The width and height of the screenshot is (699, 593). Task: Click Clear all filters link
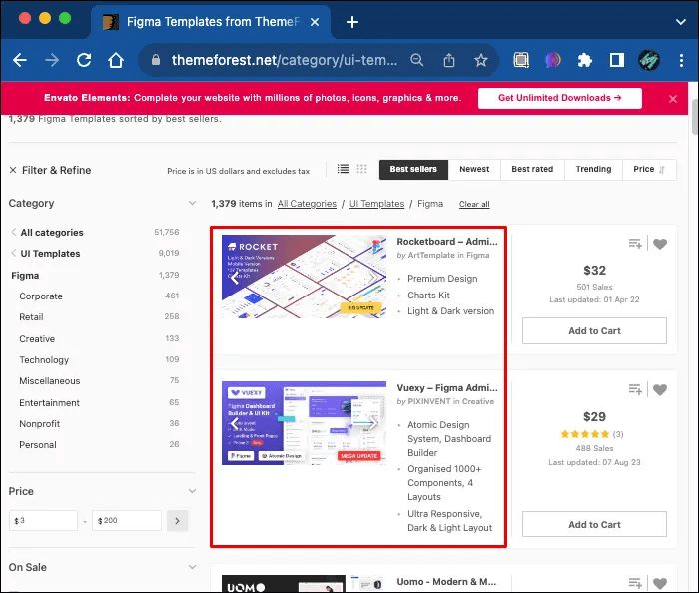474,204
